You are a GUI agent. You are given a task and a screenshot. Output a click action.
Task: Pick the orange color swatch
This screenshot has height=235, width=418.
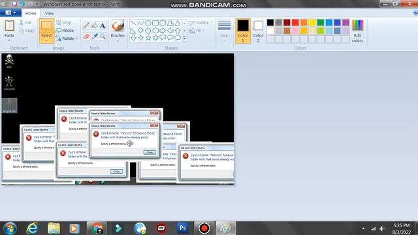pyautogui.click(x=304, y=22)
